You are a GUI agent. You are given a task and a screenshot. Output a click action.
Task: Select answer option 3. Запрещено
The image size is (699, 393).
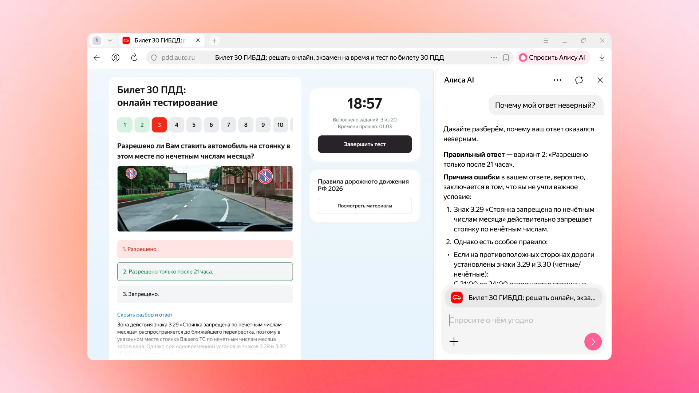click(x=205, y=294)
